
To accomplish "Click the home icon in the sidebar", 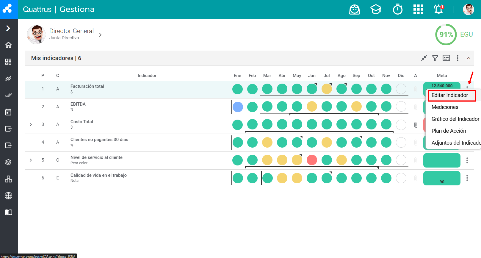I will [8, 45].
